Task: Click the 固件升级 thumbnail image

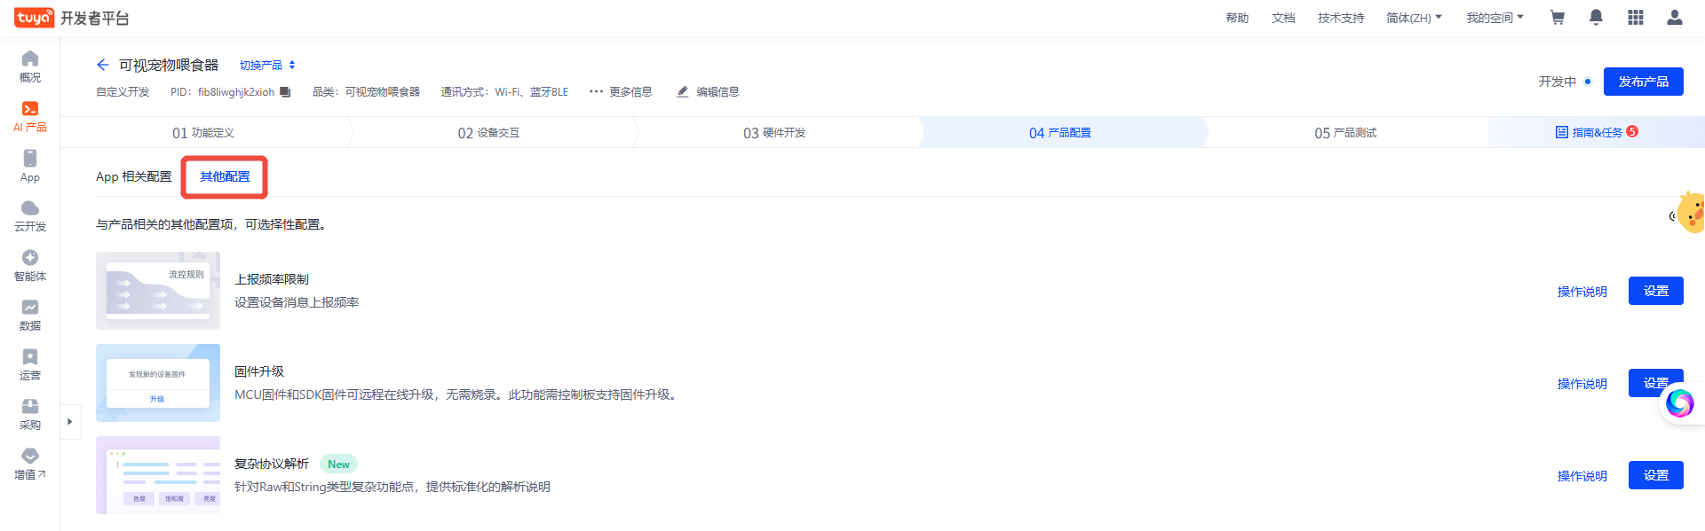Action: [x=158, y=383]
